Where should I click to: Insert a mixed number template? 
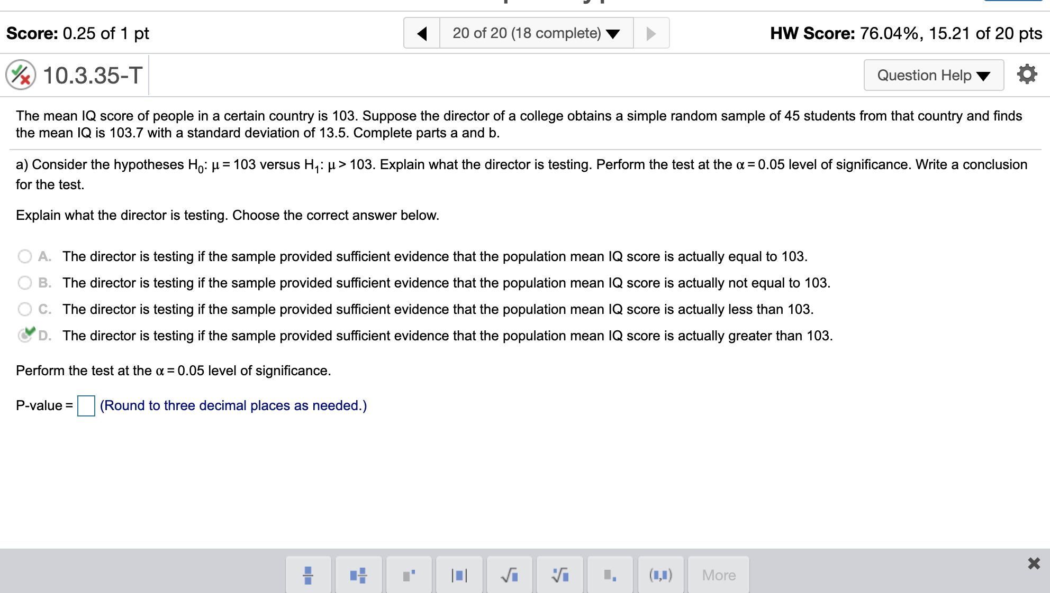click(358, 575)
